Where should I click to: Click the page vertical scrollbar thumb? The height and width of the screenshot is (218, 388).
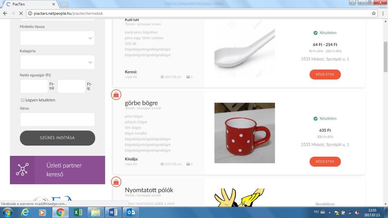click(x=385, y=57)
